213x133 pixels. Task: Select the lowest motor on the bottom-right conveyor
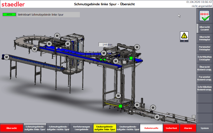[157, 117]
